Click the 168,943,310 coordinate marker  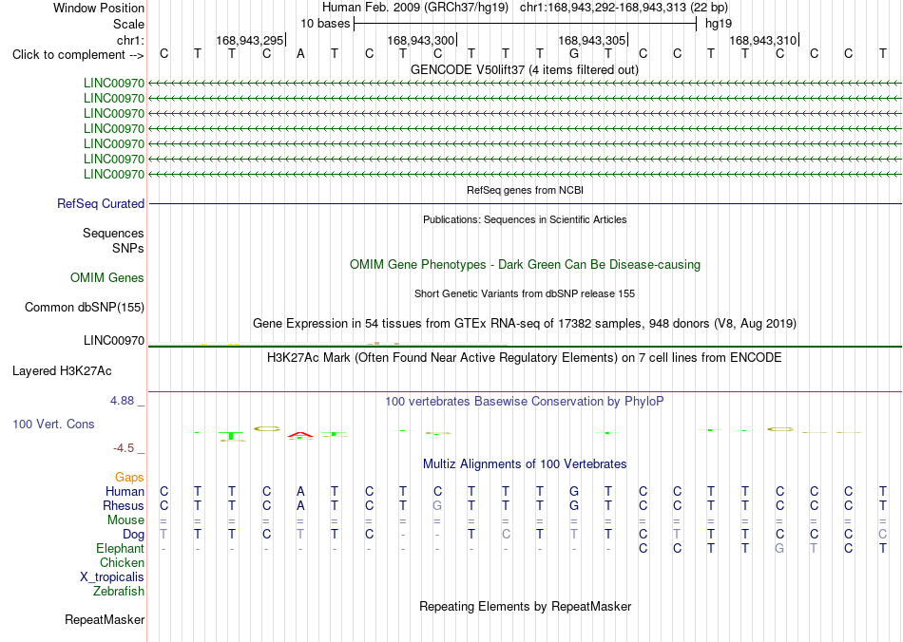point(763,40)
